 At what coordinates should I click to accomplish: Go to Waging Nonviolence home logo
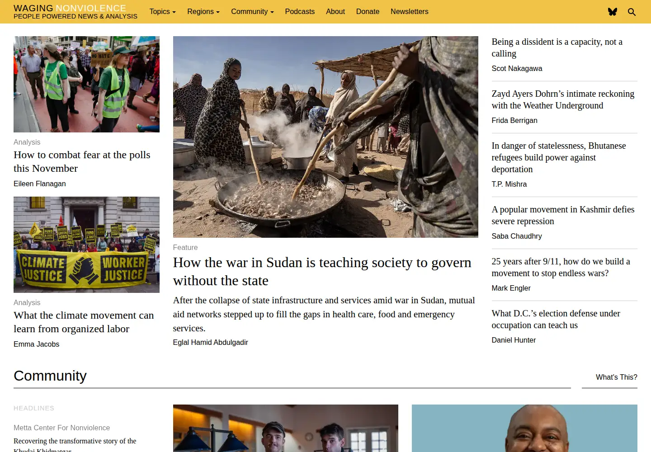[x=75, y=12]
